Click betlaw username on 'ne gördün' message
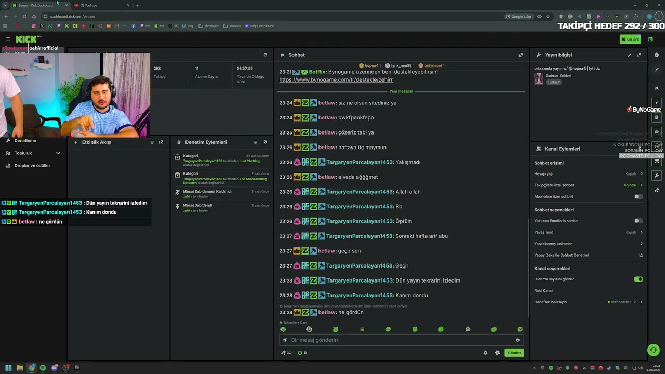Viewport: 665px width, 374px height. pos(327,312)
